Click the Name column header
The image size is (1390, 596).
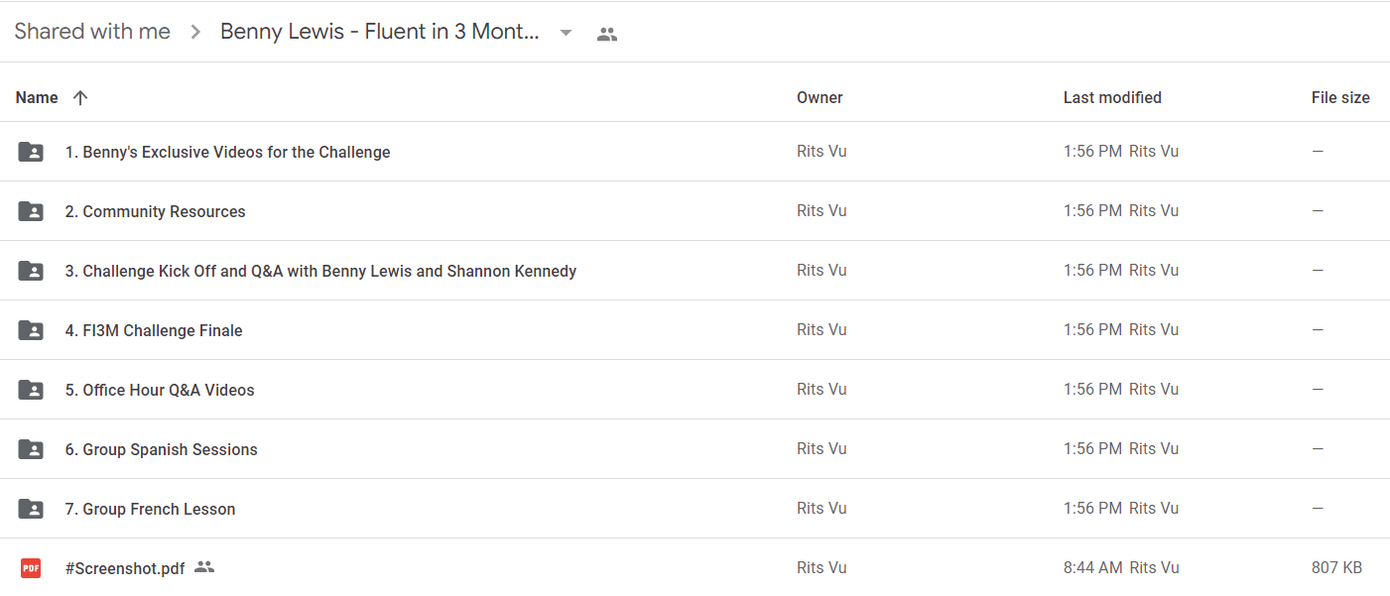(37, 97)
